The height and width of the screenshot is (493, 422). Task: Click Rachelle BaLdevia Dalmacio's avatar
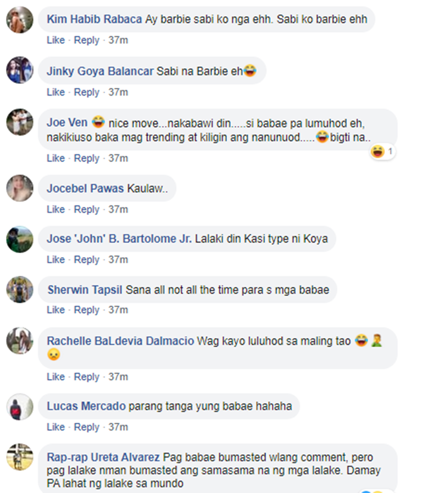click(20, 341)
